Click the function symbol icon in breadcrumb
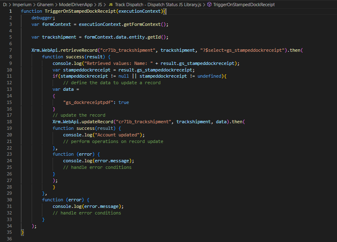 coord(210,4)
